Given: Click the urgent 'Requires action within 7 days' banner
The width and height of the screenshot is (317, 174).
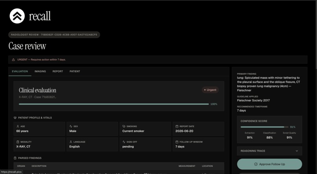Looking at the screenshot, I should pos(158,60).
